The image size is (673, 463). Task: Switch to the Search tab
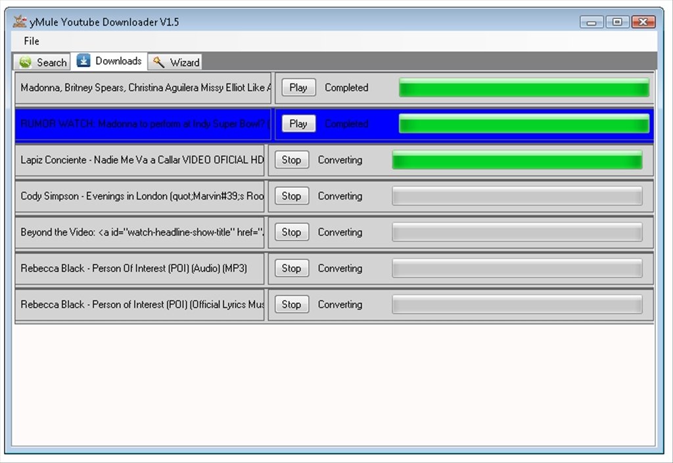tap(41, 62)
